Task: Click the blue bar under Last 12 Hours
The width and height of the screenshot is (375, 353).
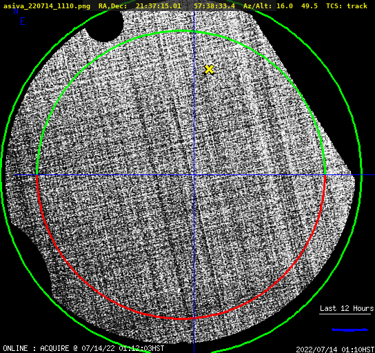Action: pyautogui.click(x=349, y=330)
